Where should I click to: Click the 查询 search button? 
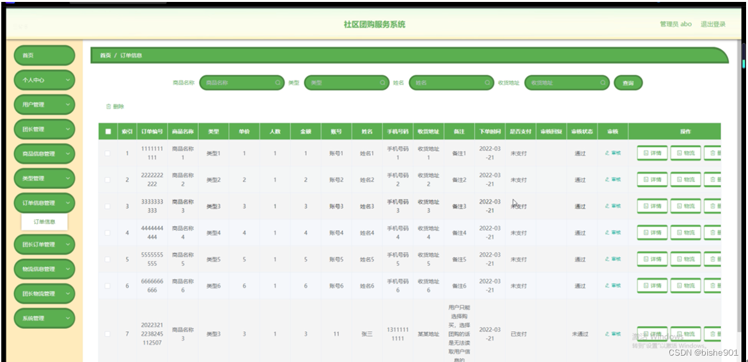[x=628, y=83]
